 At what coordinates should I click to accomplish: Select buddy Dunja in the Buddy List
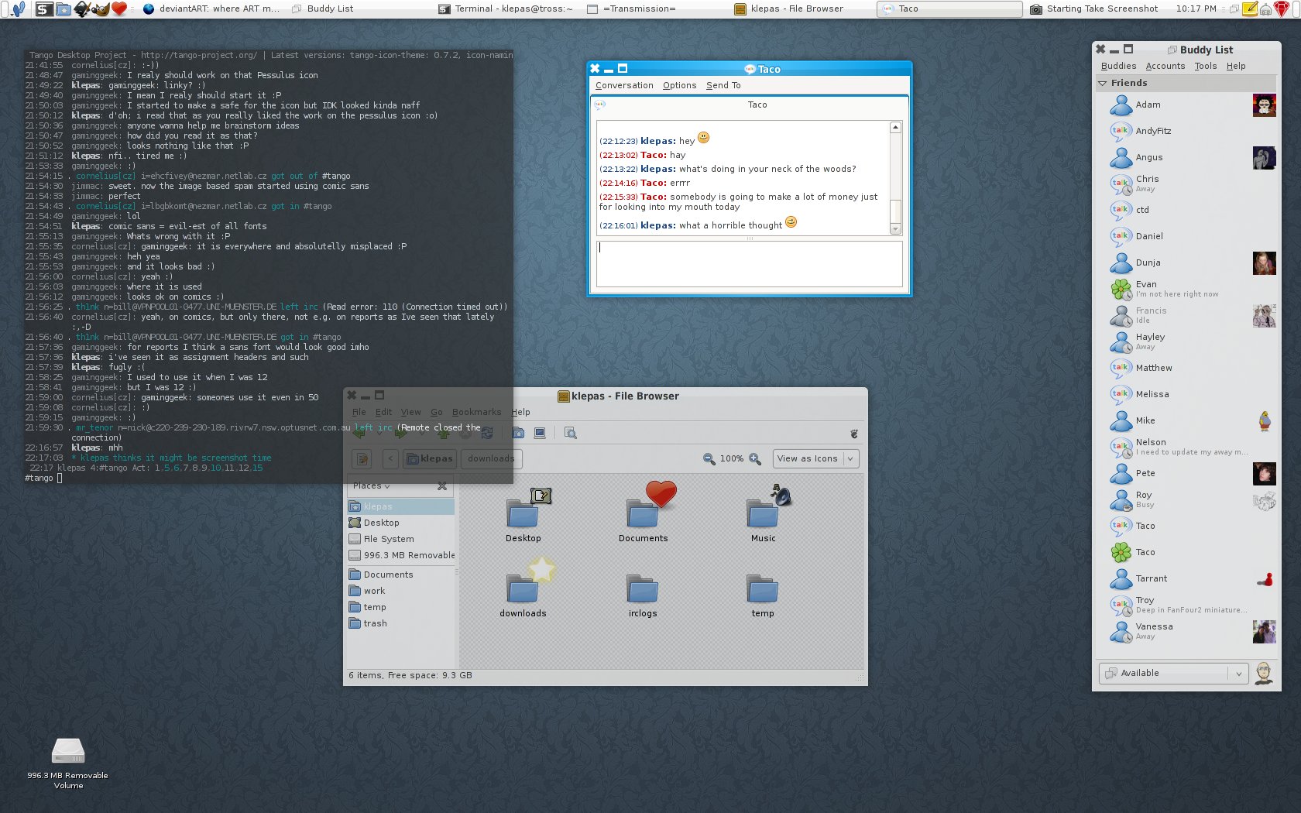point(1186,262)
